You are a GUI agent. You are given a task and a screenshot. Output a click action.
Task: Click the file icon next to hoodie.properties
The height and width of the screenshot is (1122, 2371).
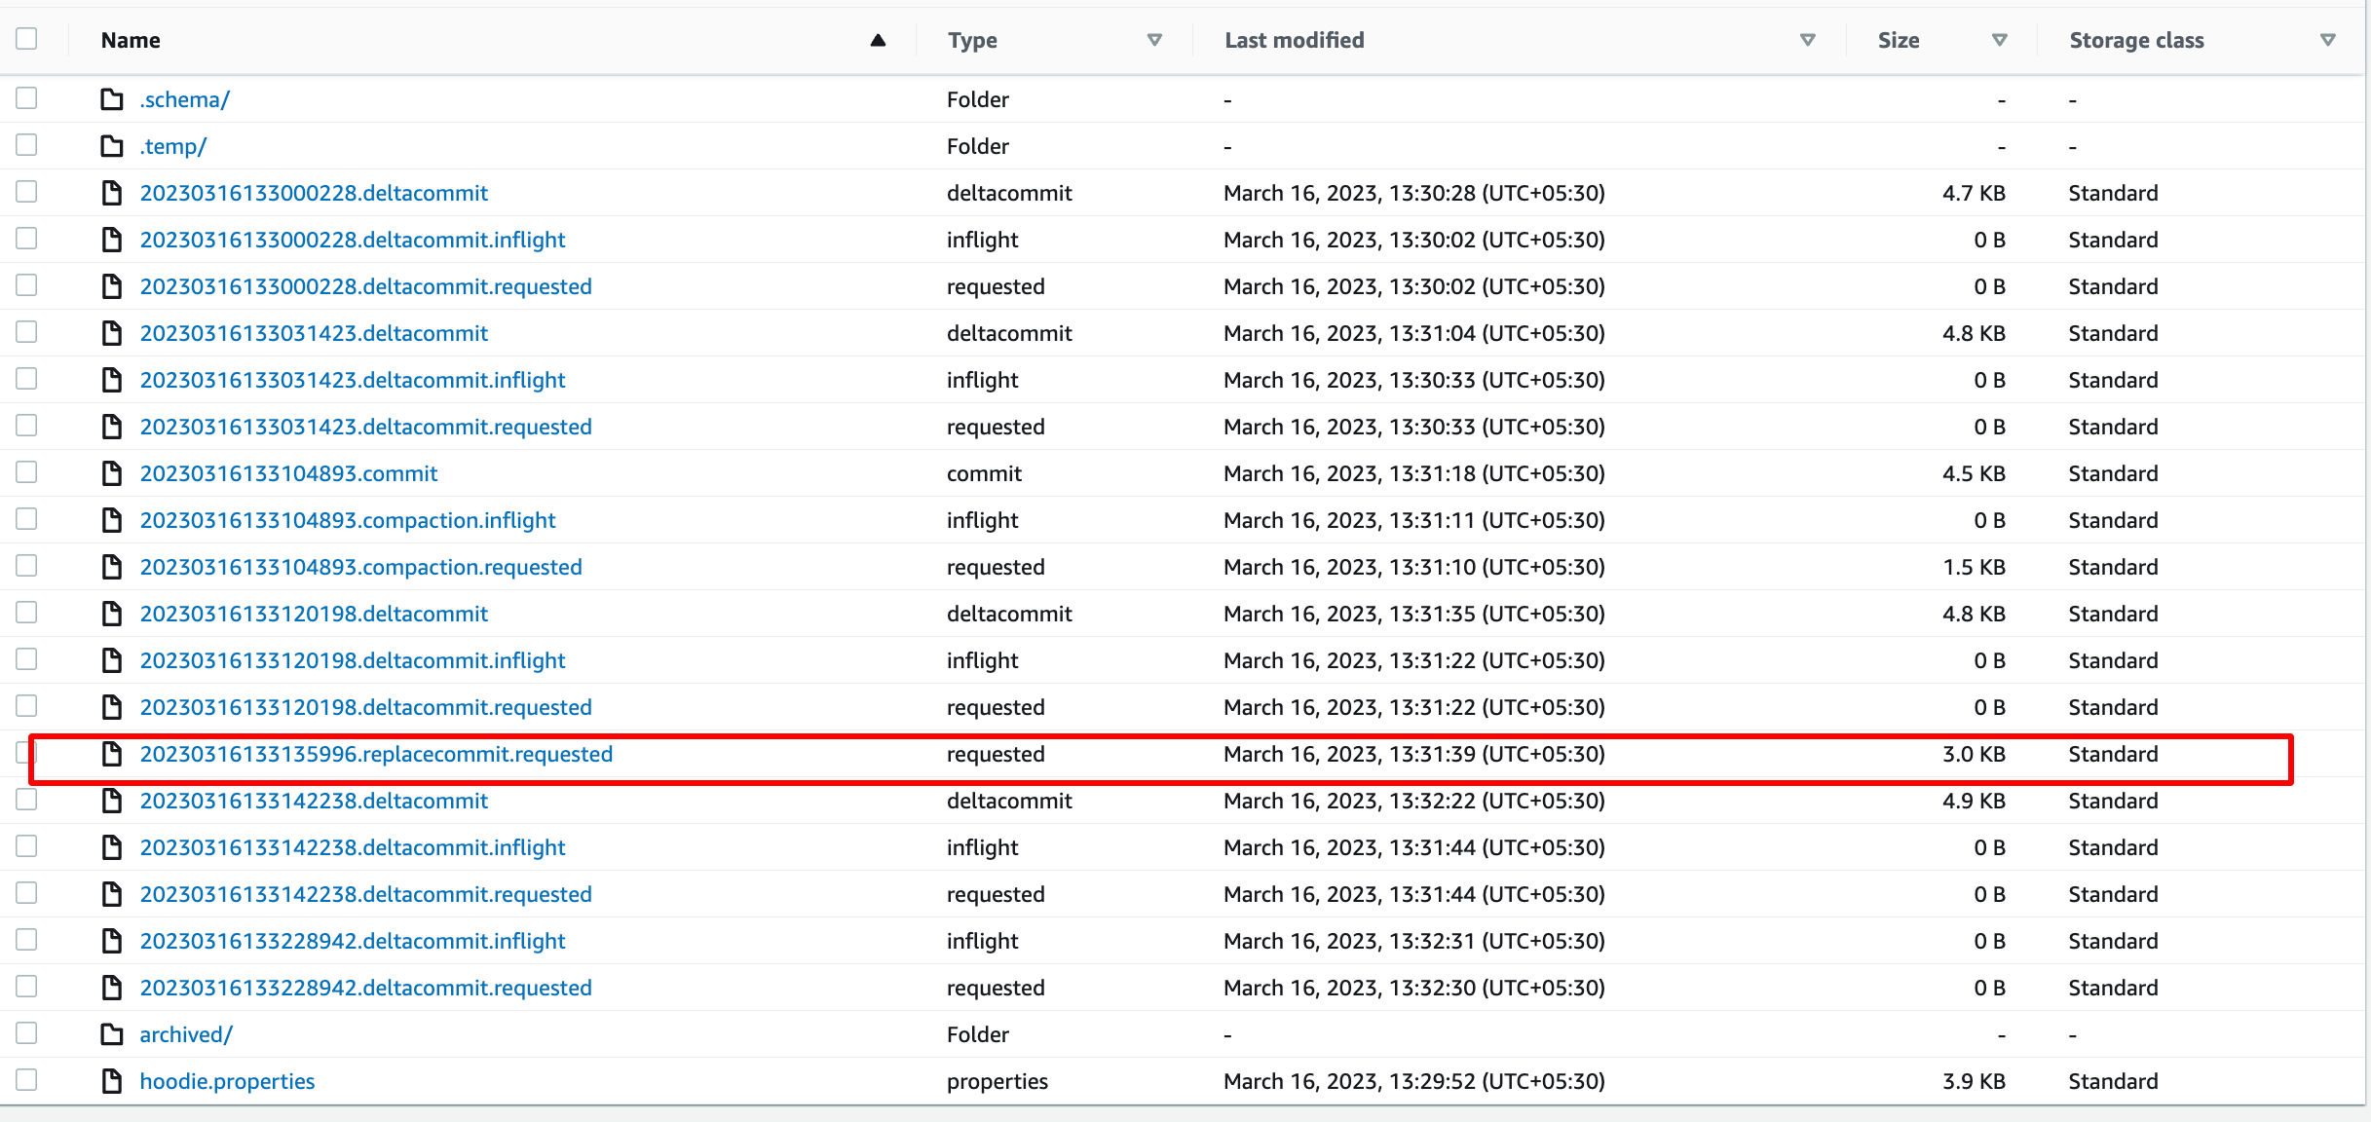(112, 1081)
